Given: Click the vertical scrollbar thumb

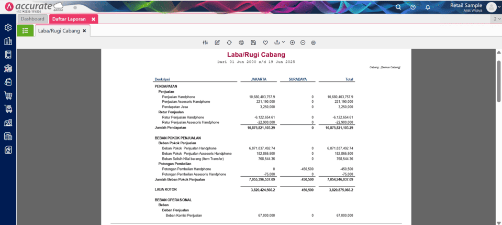Looking at the screenshot, I should point(498,81).
